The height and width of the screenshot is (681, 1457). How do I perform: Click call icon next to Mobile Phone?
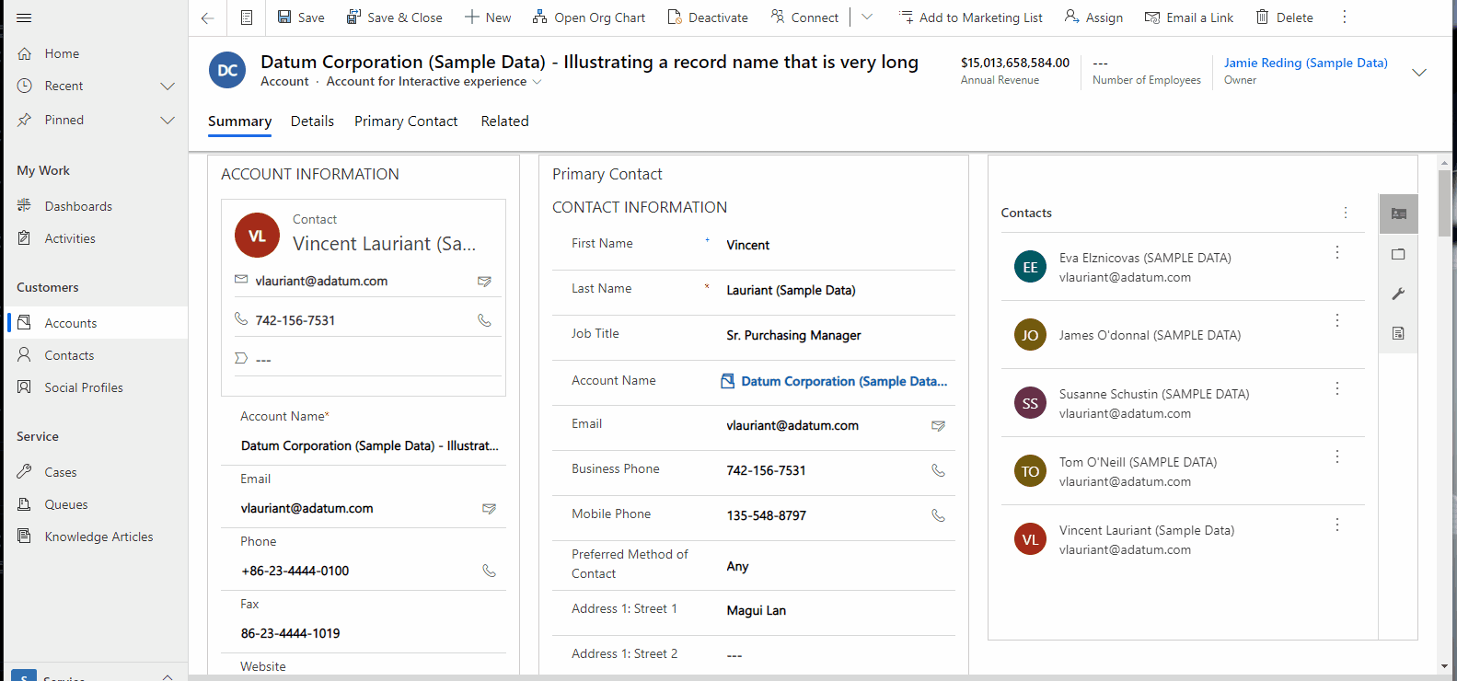click(938, 515)
